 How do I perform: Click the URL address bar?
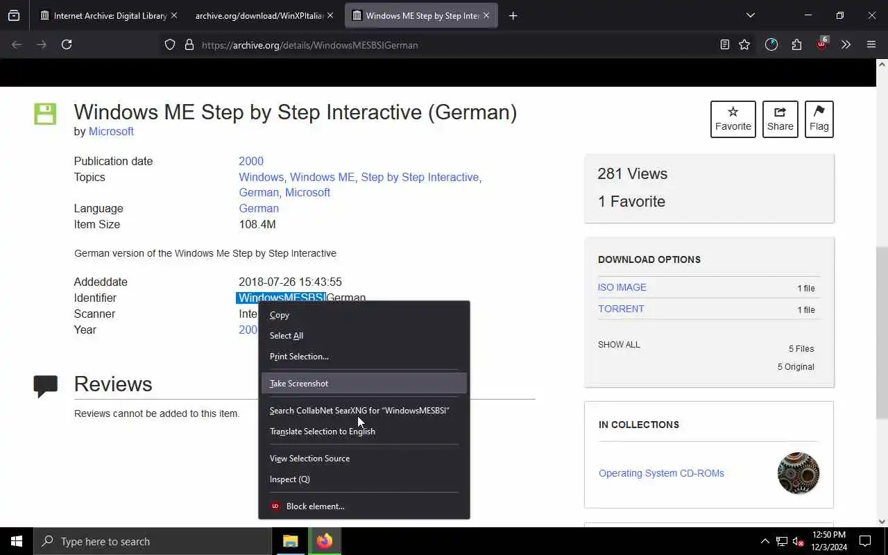pyautogui.click(x=444, y=44)
